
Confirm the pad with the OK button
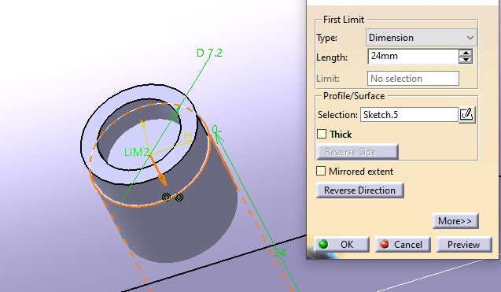click(x=341, y=245)
